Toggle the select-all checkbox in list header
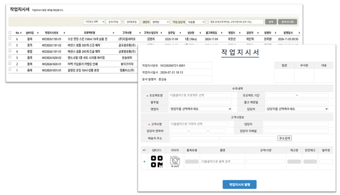The width and height of the screenshot is (340, 195). pos(10,33)
